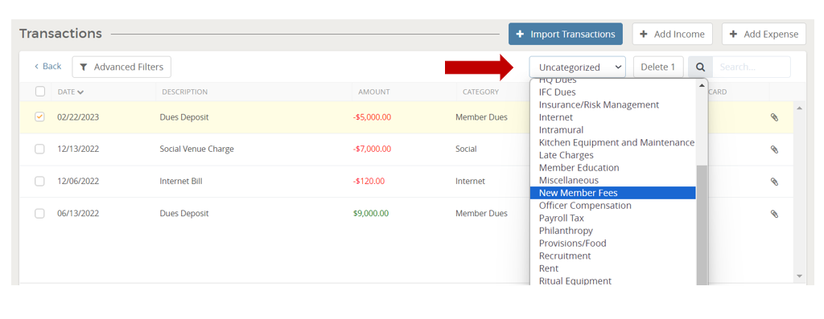The height and width of the screenshot is (319, 824).
Task: Click the AMOUNT column header
Action: point(374,92)
